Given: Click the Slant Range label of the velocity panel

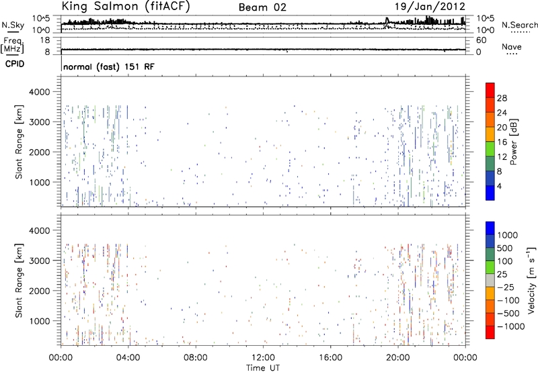Looking at the screenshot, I should click(x=19, y=281).
